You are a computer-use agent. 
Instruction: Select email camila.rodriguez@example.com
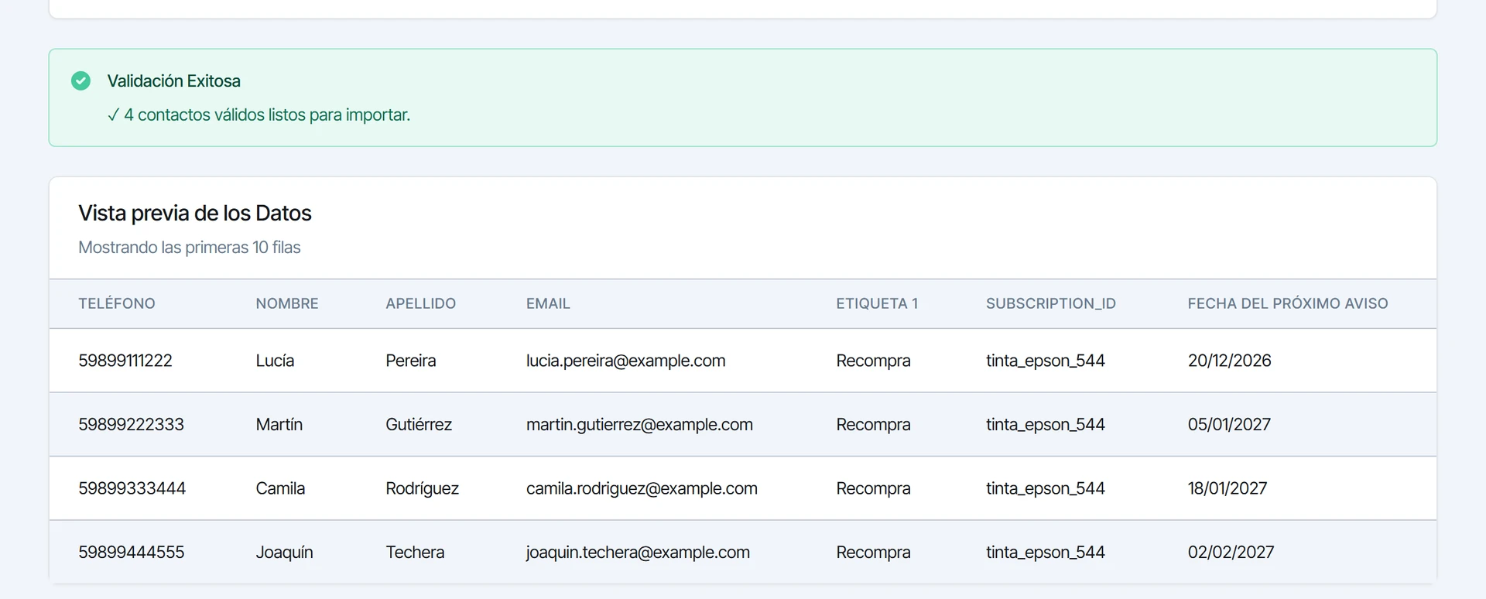click(x=642, y=488)
